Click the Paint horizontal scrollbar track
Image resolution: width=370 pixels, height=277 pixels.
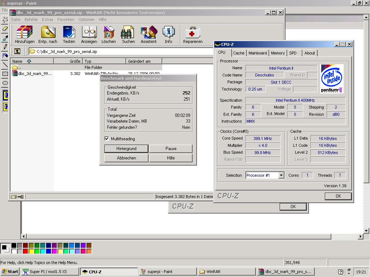click(344, 236)
